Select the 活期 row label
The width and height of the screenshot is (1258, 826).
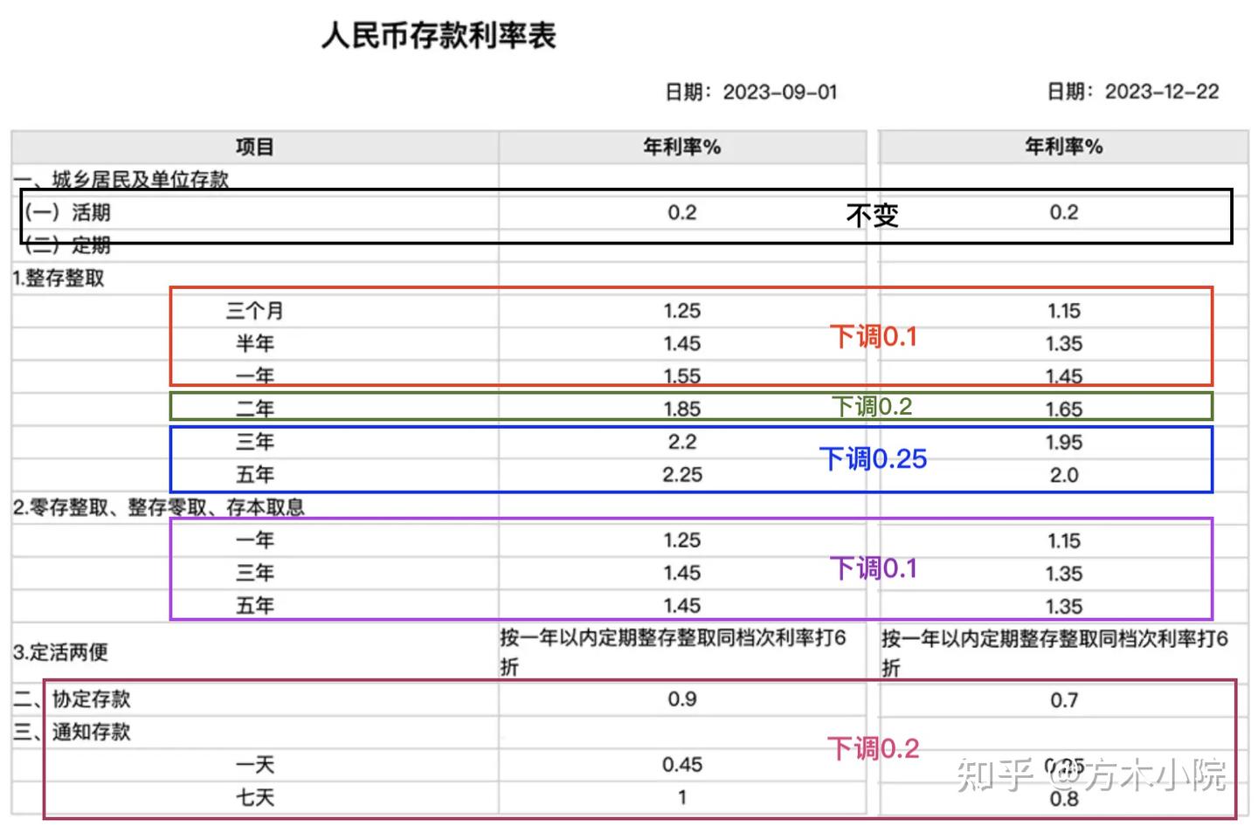pyautogui.click(x=90, y=211)
